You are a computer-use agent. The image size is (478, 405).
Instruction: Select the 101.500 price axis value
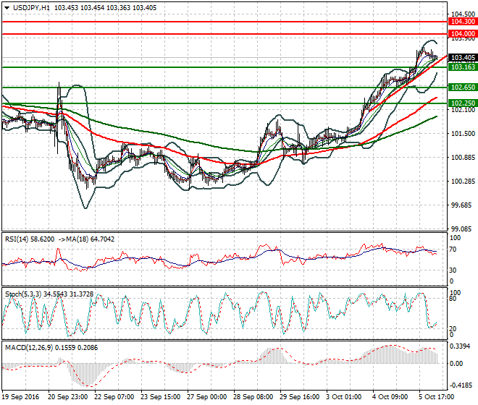click(x=463, y=133)
